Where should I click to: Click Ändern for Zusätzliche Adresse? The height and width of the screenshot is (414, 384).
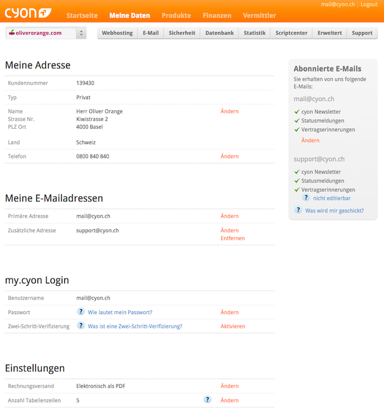point(229,230)
